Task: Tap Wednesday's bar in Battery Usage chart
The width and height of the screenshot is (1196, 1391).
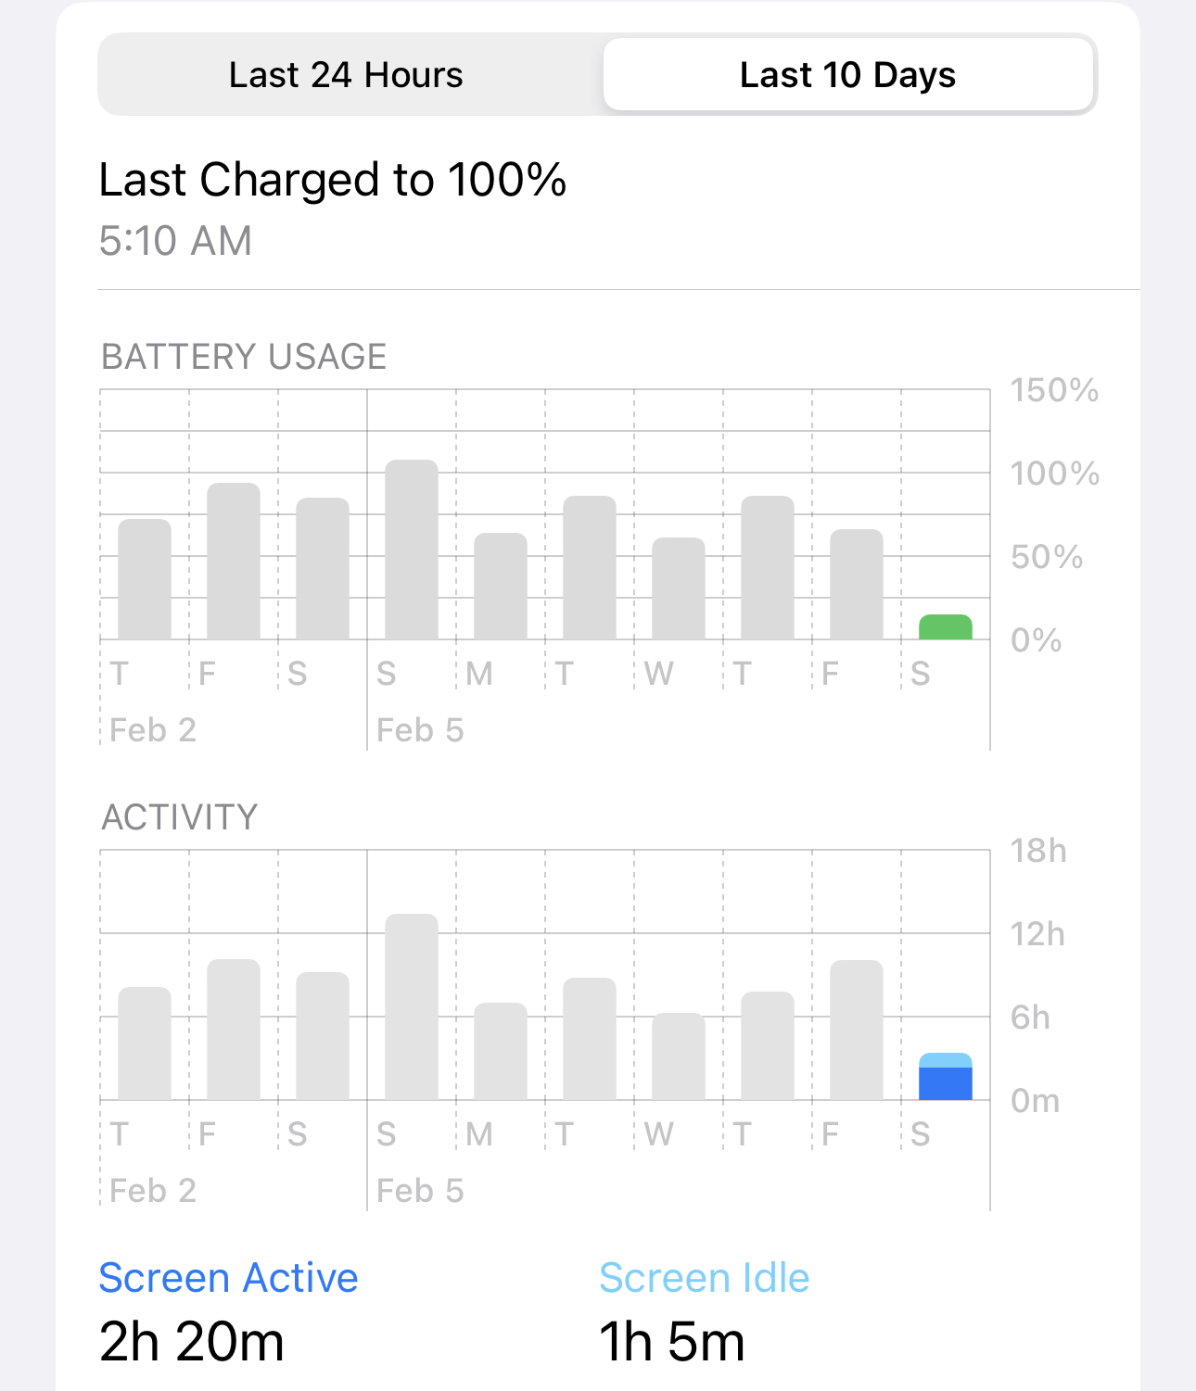Action: 679,588
